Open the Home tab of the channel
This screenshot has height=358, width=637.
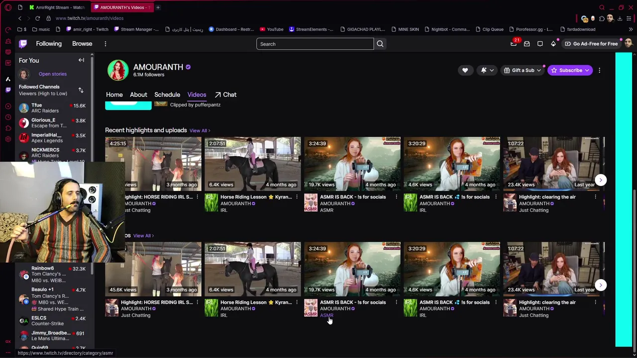click(x=114, y=94)
